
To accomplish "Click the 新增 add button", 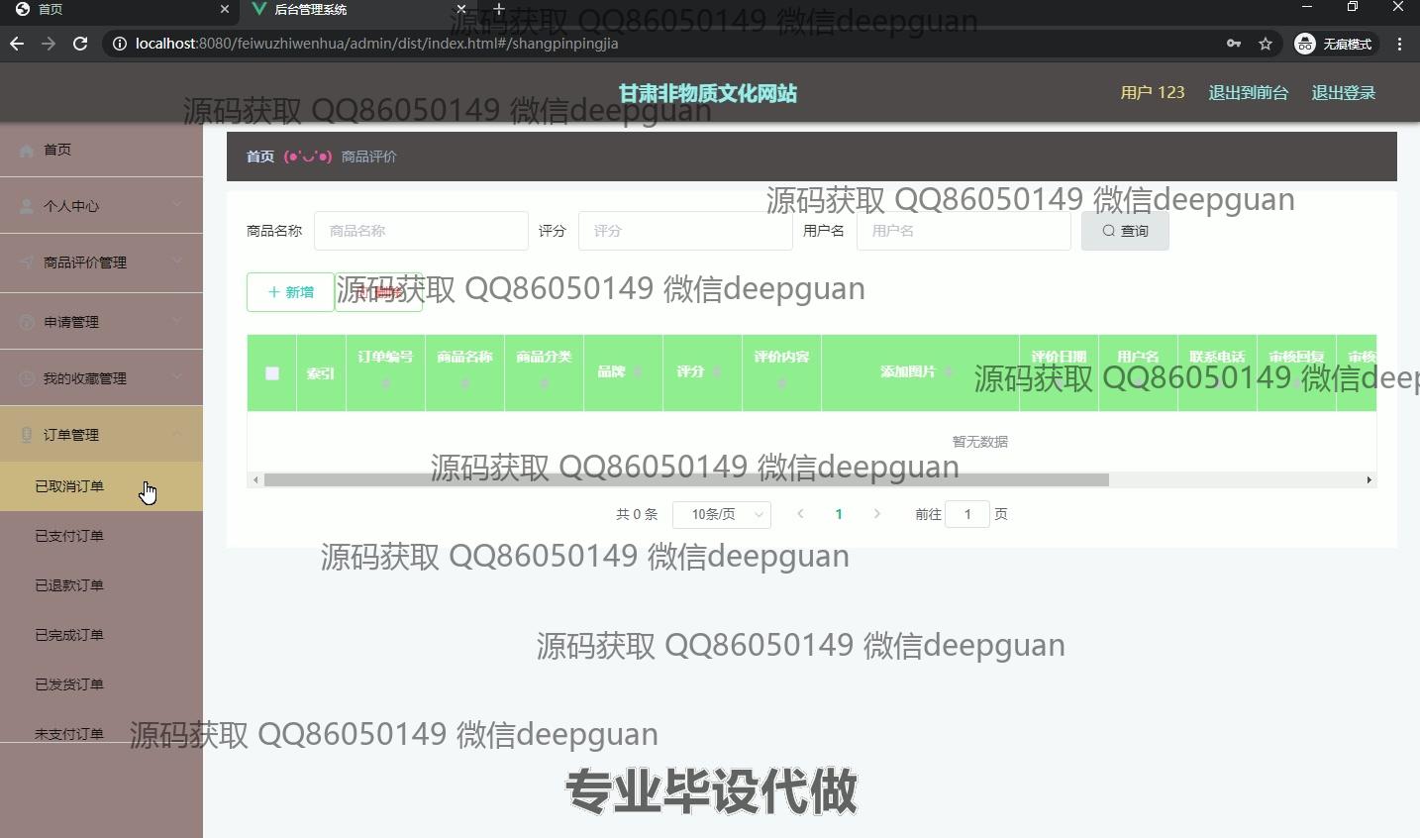I will pyautogui.click(x=290, y=292).
